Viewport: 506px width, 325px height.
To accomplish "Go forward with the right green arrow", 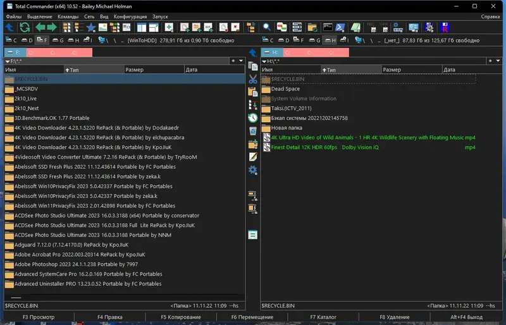I will (52, 27).
